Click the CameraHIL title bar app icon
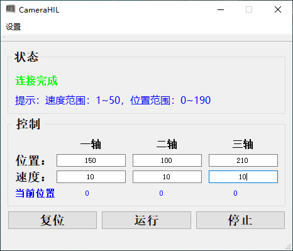The height and width of the screenshot is (251, 293). (11, 9)
